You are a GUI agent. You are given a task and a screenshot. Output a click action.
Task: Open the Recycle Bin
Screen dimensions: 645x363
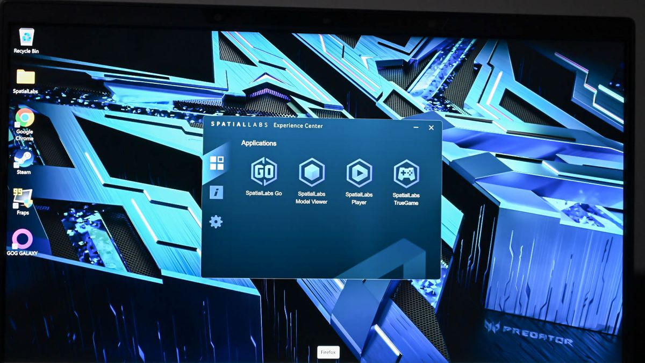point(26,37)
